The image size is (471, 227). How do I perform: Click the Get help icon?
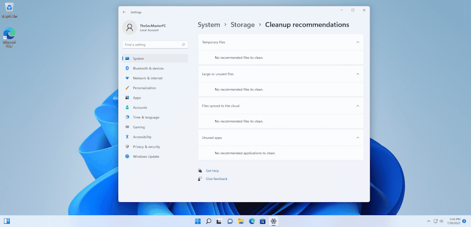[200, 171]
